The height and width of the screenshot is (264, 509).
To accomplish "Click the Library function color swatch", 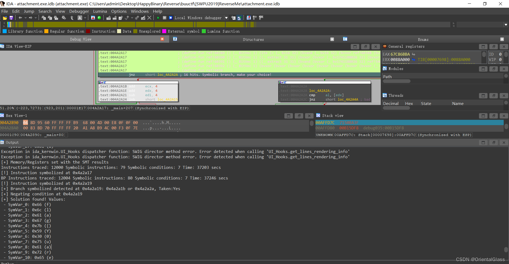I will 5,31.
